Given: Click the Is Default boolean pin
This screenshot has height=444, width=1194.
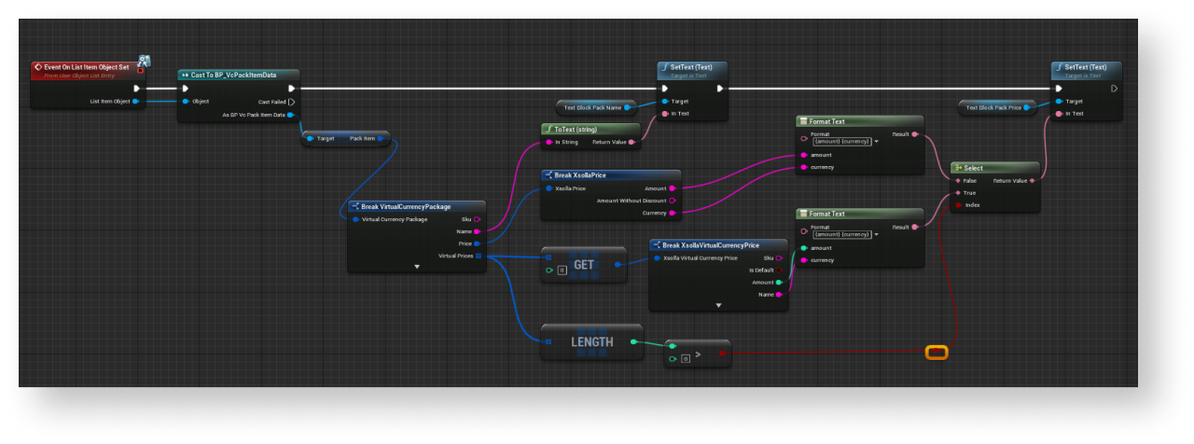Looking at the screenshot, I should point(780,270).
